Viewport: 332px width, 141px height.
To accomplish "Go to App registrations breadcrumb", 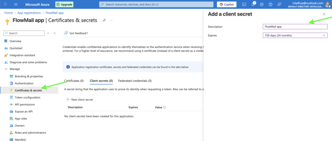I will (29, 13).
